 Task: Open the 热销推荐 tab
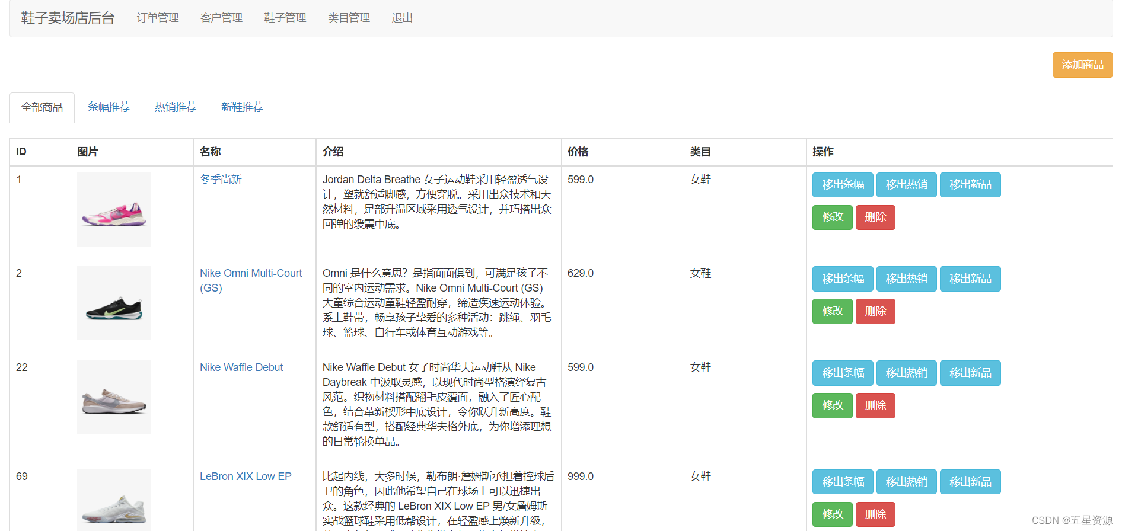pos(176,107)
